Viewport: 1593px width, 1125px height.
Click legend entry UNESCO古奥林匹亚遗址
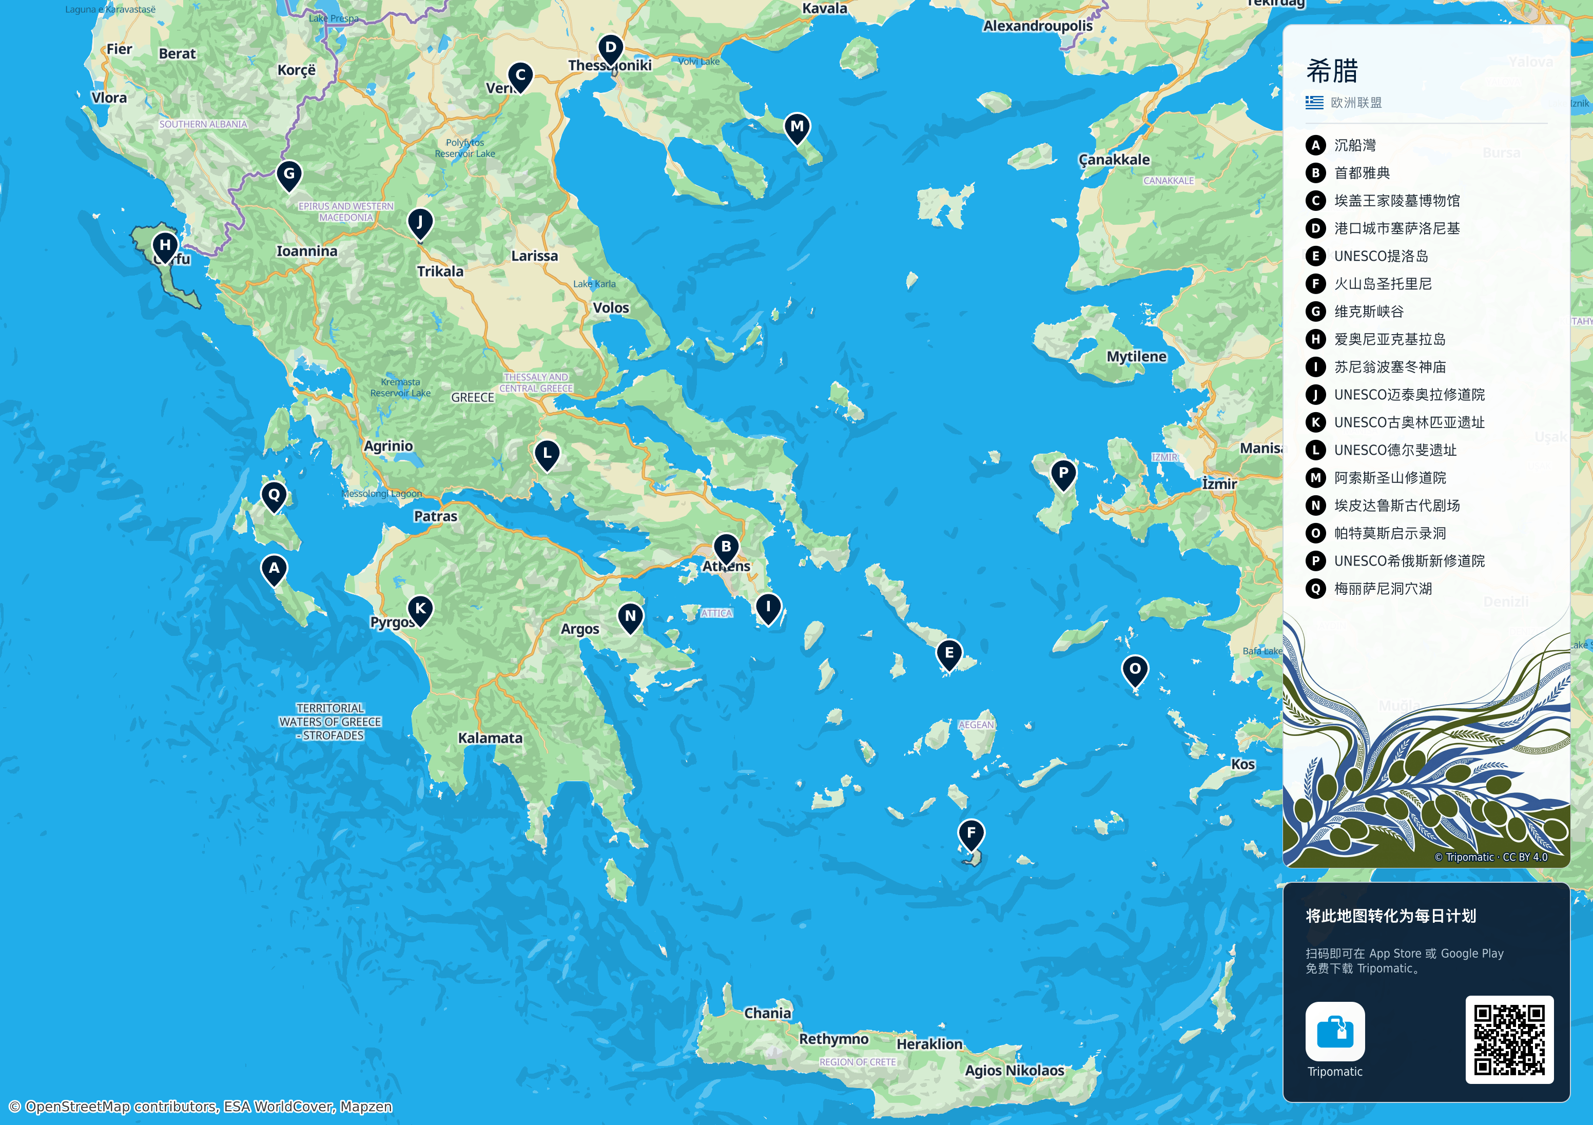[1395, 423]
